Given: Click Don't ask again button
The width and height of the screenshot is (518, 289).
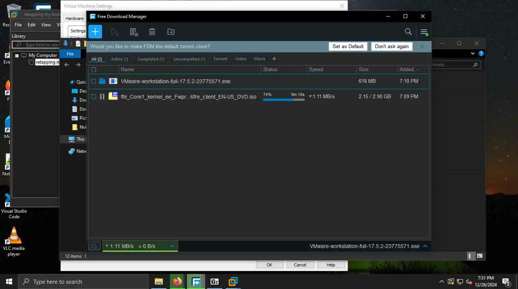Looking at the screenshot, I should pos(392,46).
